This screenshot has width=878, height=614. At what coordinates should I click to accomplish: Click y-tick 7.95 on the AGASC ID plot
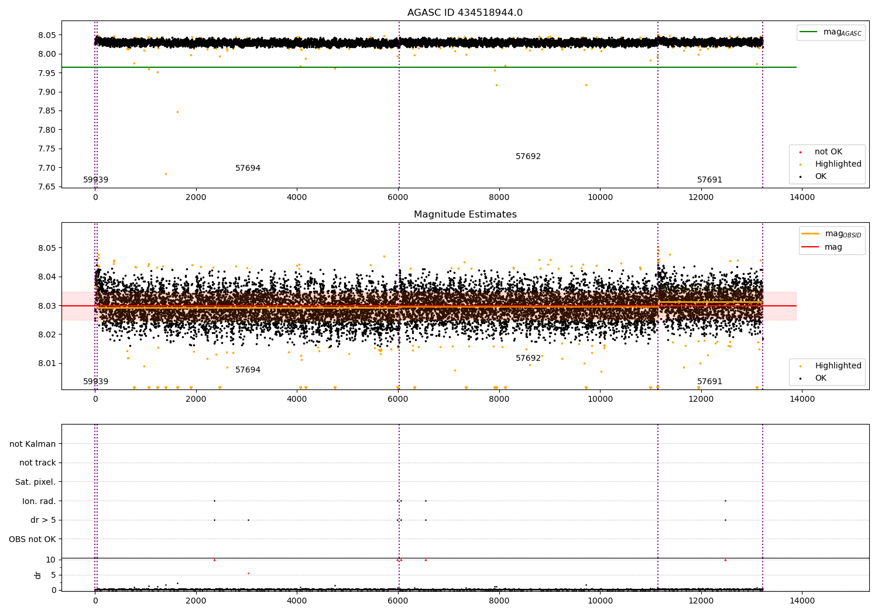[46, 73]
